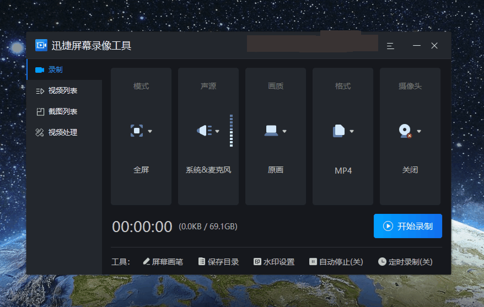Viewport: 484px width, 307px height.
Task: Click the 画质 card header
Action: (276, 86)
